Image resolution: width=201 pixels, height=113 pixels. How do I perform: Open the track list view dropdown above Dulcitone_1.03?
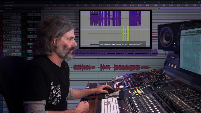[x=2, y=11]
